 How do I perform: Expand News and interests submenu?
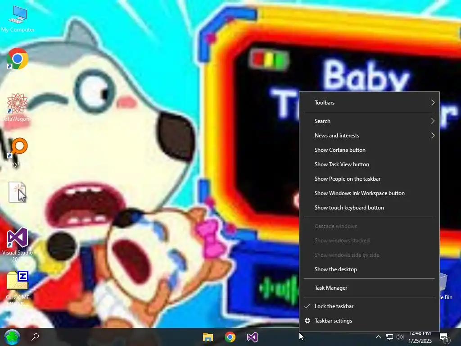pyautogui.click(x=369, y=136)
